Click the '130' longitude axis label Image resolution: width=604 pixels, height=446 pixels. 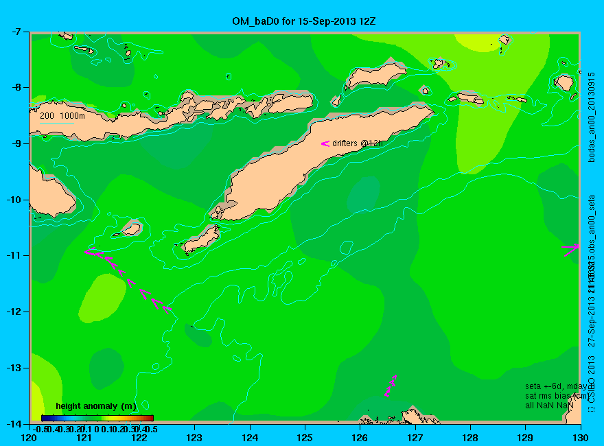coord(581,438)
